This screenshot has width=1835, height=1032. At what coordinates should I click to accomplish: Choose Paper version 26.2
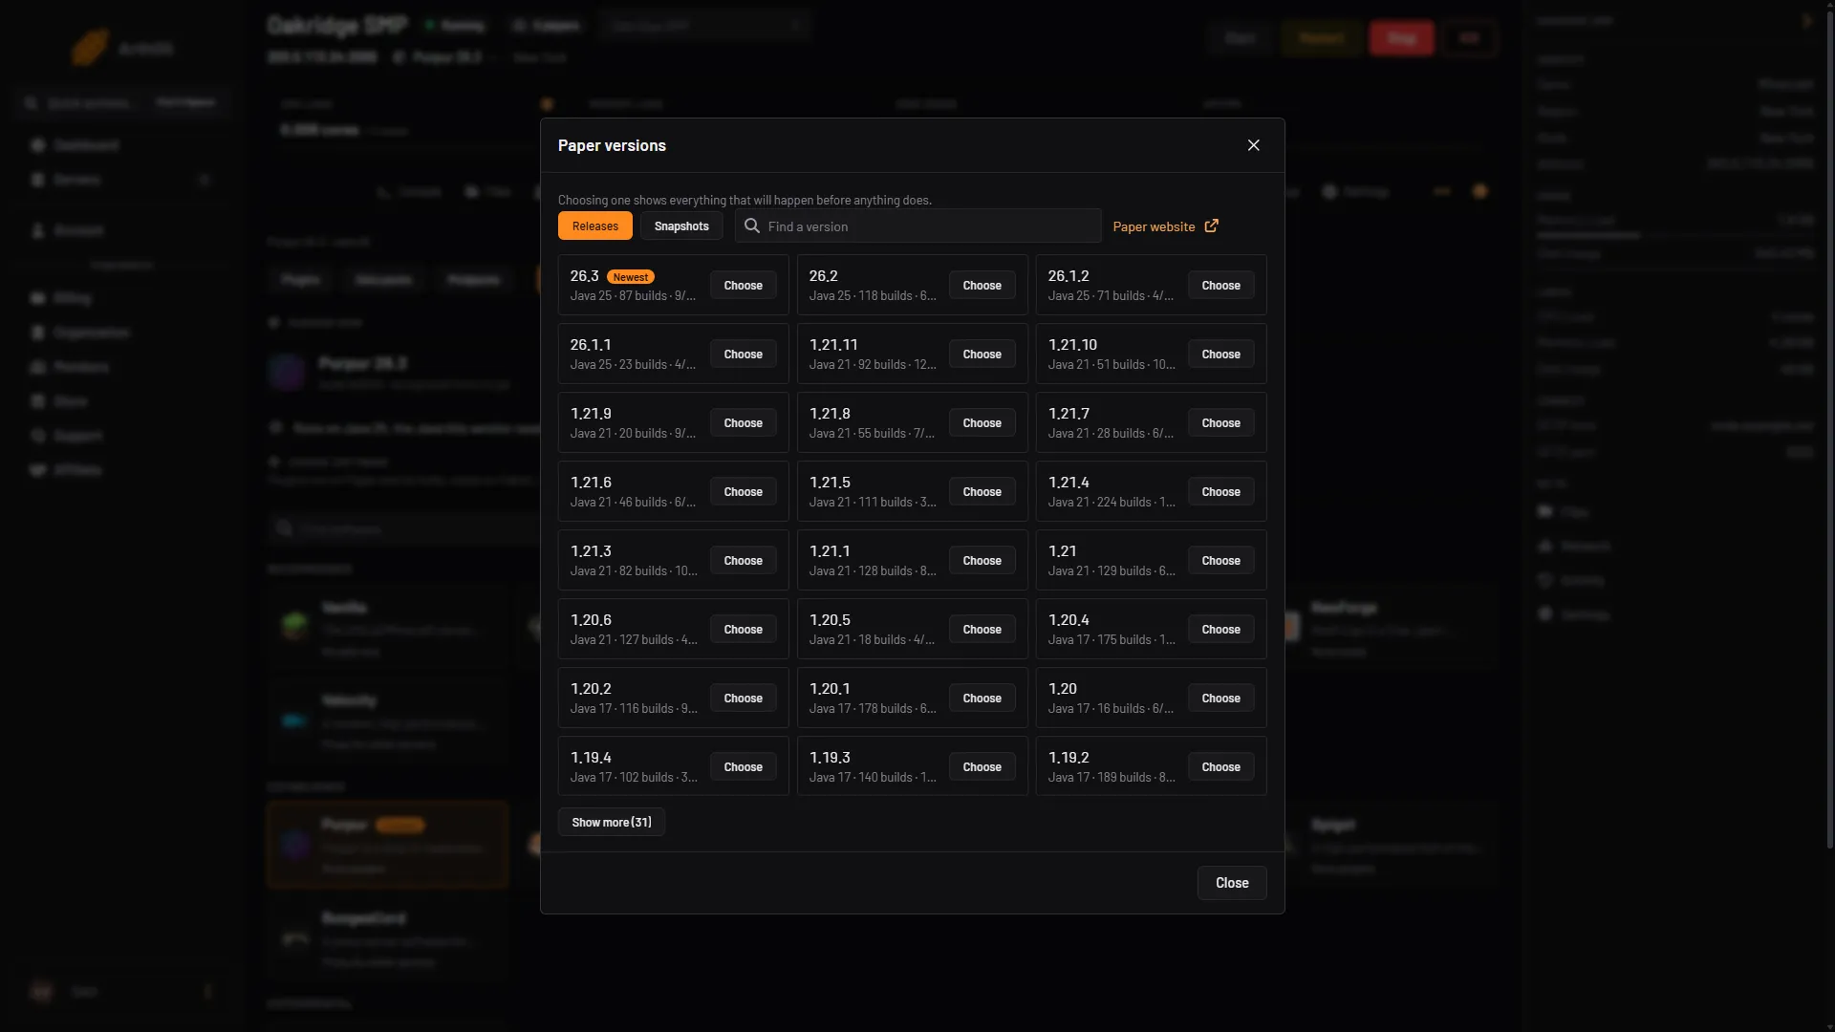[x=982, y=286]
